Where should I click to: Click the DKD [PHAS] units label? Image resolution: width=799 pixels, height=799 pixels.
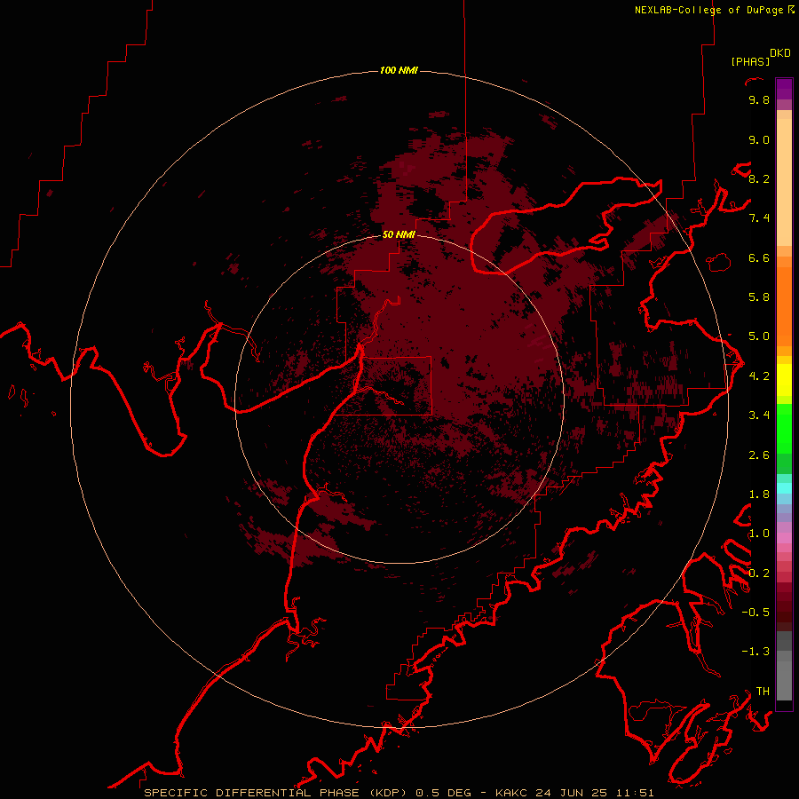click(760, 57)
